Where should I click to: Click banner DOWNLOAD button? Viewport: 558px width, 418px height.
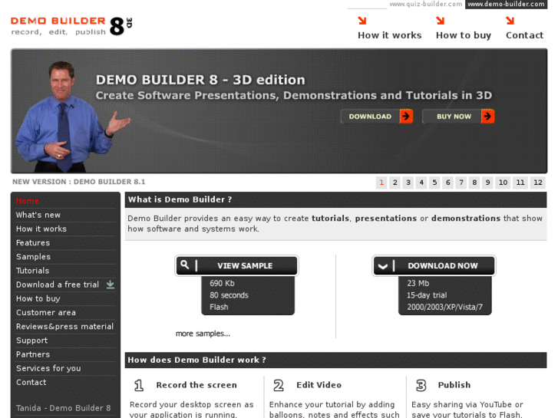[377, 117]
